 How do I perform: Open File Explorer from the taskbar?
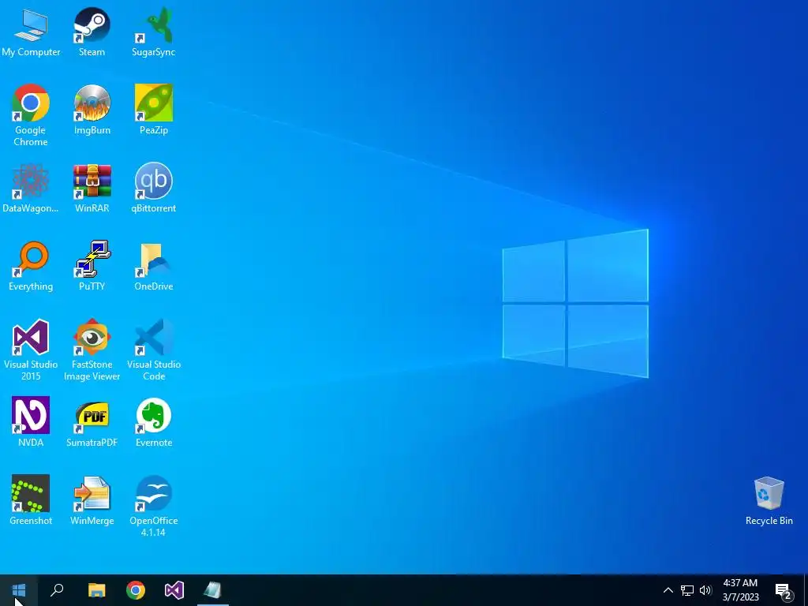click(x=96, y=590)
